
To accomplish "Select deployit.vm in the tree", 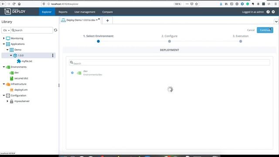I will 21,90.
